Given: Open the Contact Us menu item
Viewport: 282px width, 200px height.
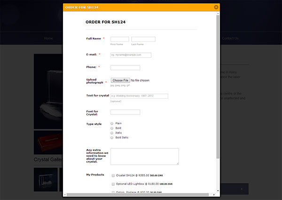Looking at the screenshot, I should [x=230, y=38].
